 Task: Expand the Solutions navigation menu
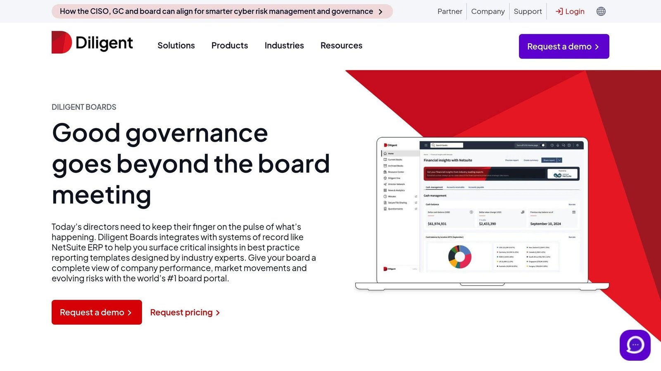[176, 45]
